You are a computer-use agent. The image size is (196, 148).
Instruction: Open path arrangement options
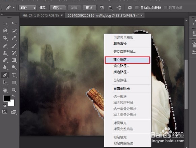119,8
